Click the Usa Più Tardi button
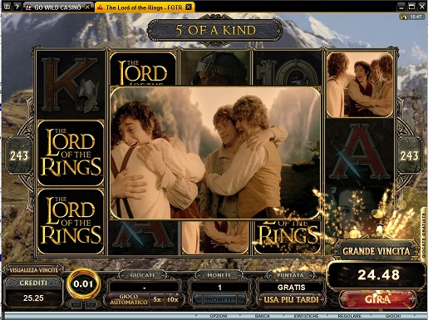 point(291,300)
